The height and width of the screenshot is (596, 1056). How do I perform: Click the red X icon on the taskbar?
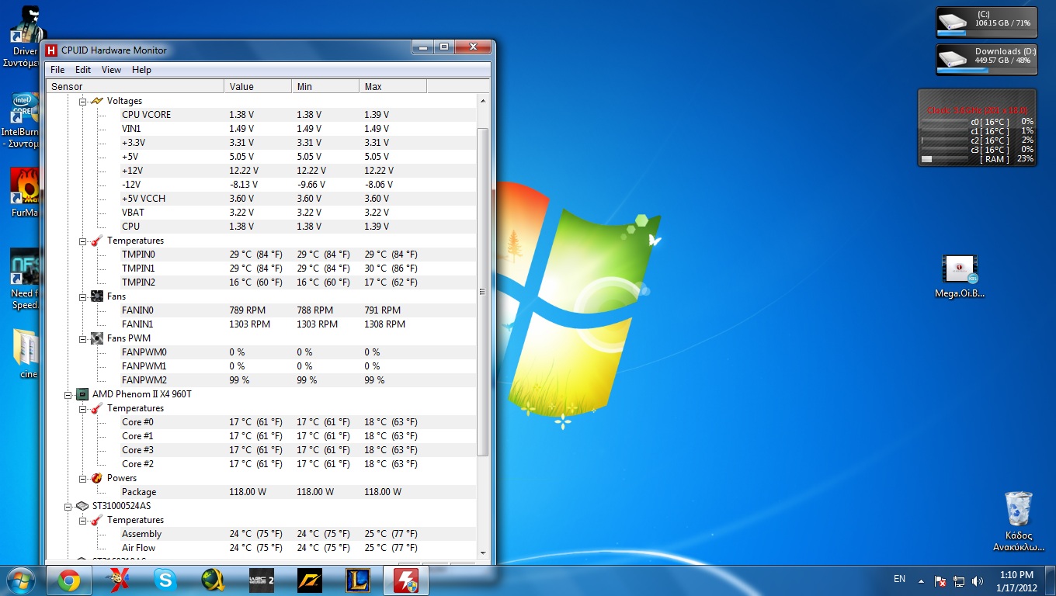click(x=116, y=580)
